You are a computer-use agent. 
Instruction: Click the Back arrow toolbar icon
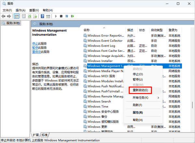click(3, 16)
